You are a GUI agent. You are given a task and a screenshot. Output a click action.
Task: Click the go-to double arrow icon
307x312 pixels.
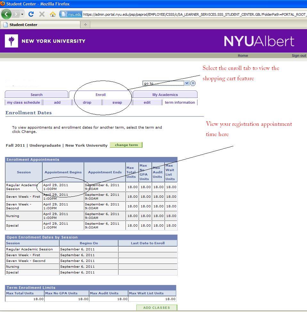193,83
